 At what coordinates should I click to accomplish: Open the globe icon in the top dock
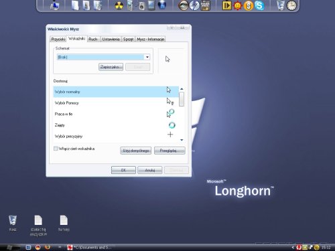tap(162, 5)
